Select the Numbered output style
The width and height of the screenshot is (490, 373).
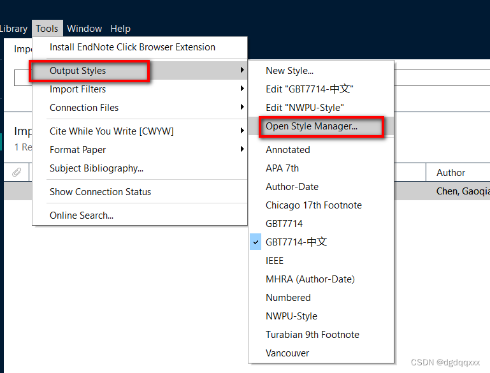(x=321, y=297)
